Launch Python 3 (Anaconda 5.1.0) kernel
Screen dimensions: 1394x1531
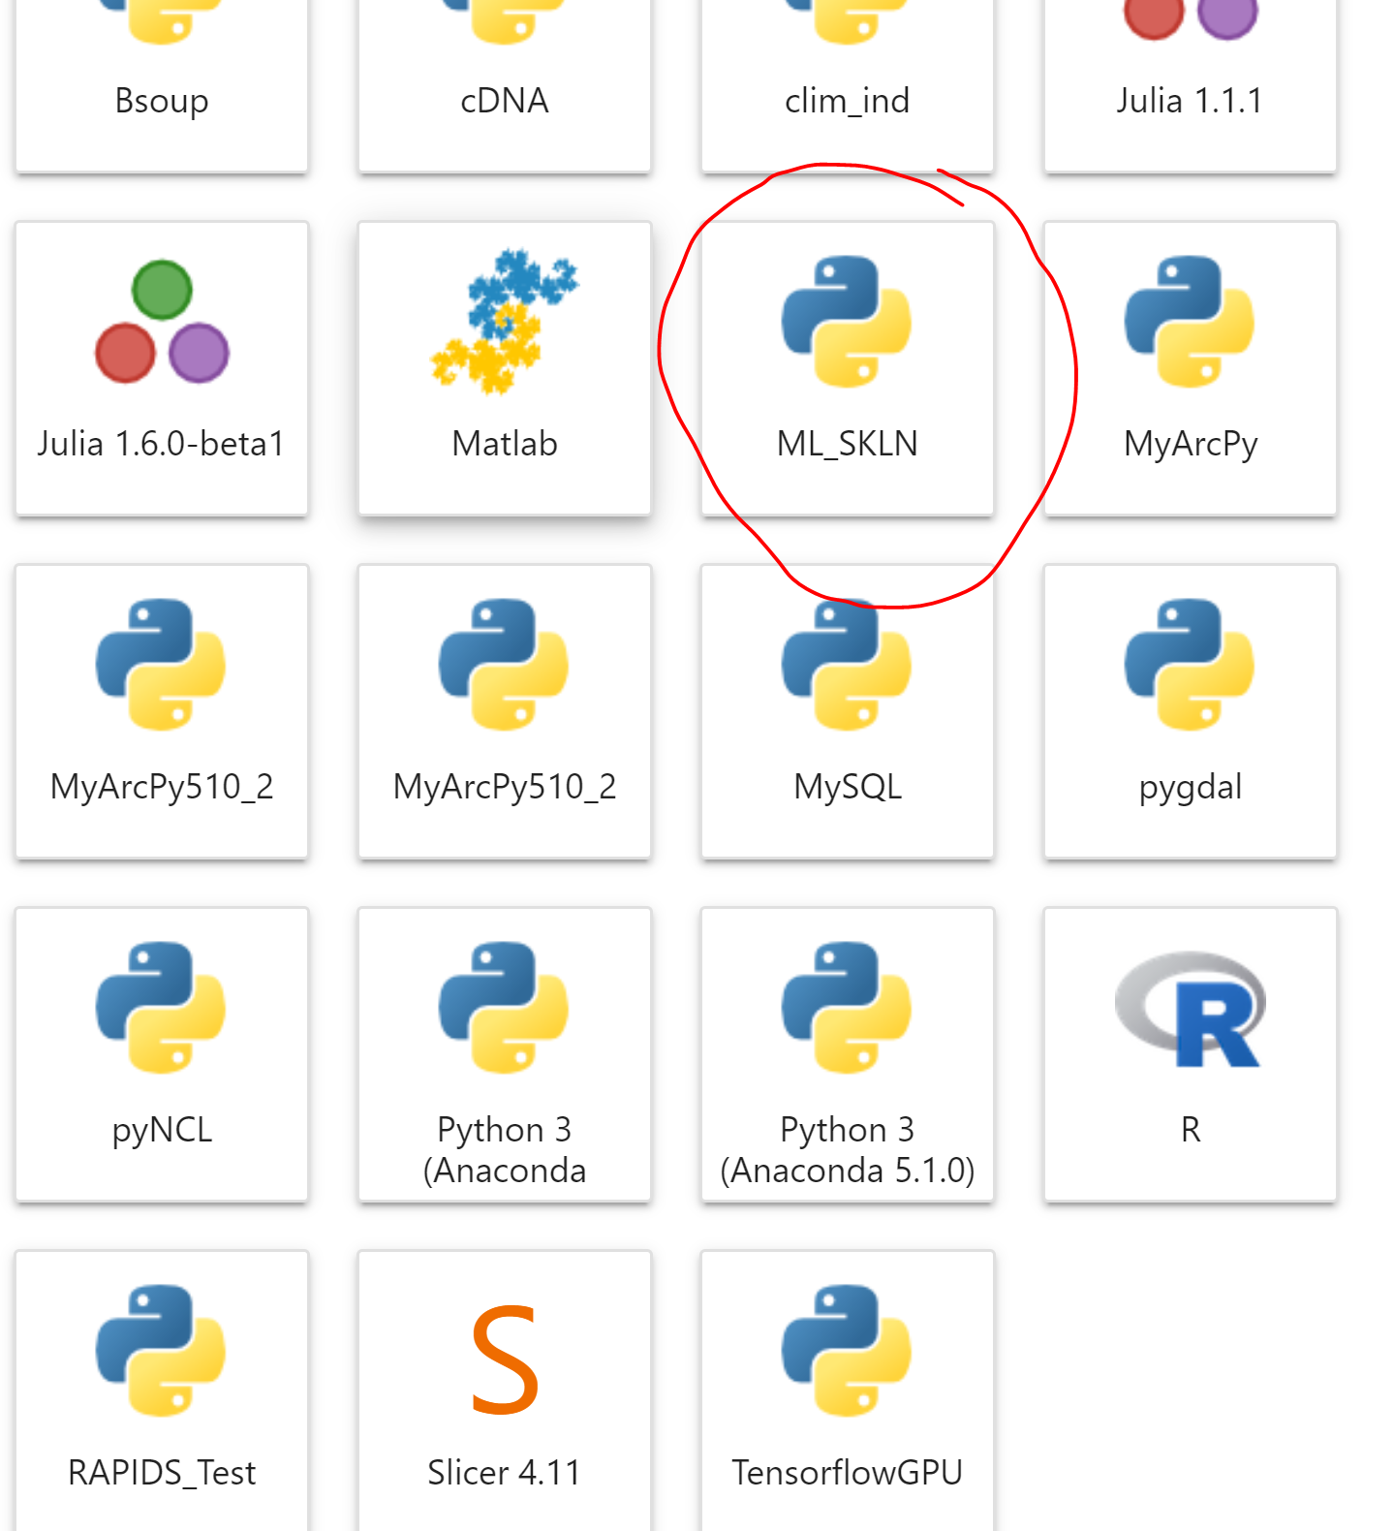coord(848,1054)
